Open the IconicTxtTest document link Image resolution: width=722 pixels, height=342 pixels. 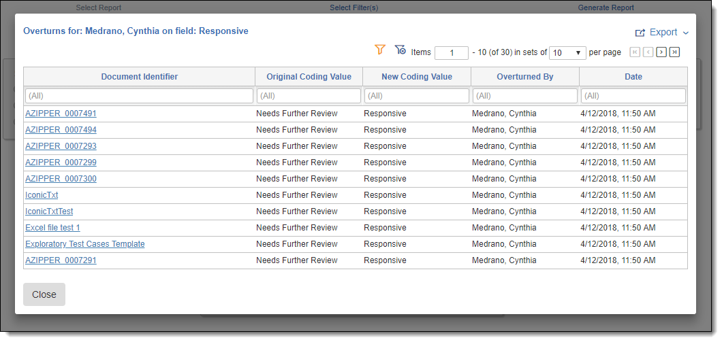coord(49,211)
